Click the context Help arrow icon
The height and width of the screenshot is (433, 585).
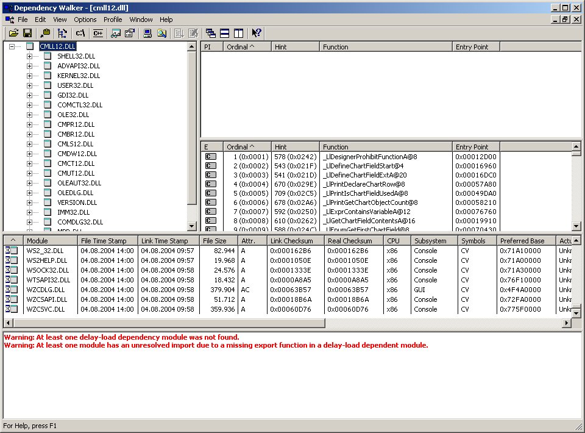(x=257, y=34)
